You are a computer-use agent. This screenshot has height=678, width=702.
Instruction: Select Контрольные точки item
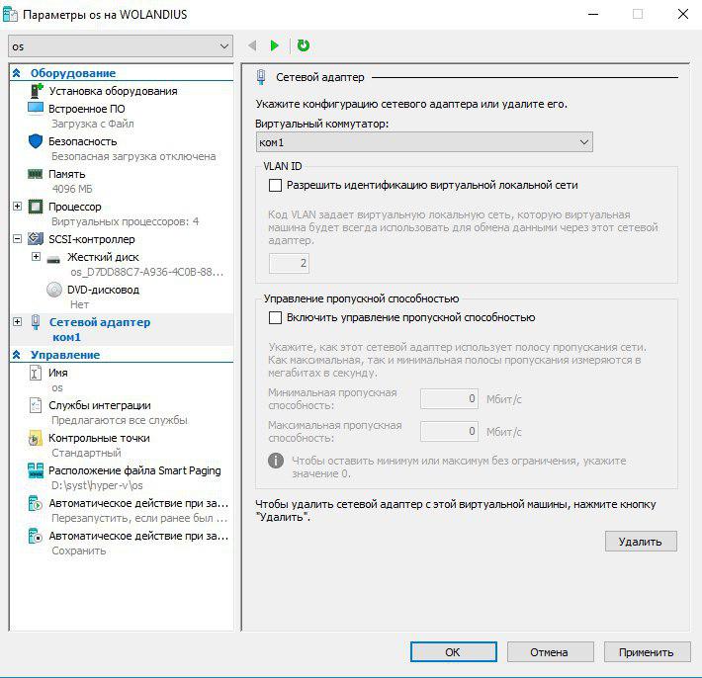(x=100, y=438)
